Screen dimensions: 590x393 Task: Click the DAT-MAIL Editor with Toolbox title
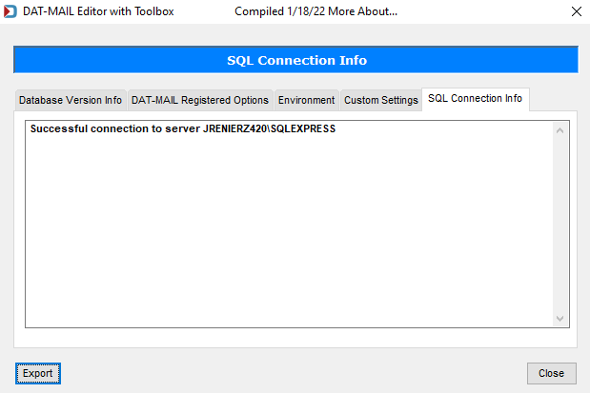tap(98, 11)
